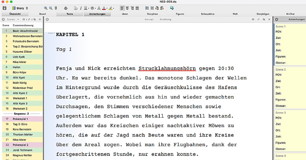Switch to the Figuren tab
306x160 pixels.
point(180,14)
